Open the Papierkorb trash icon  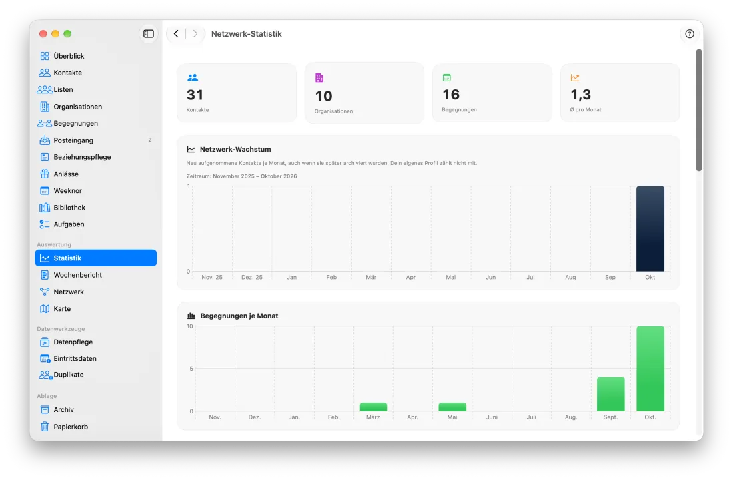click(45, 427)
